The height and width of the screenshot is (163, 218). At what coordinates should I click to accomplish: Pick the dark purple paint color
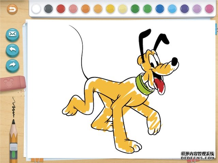pyautogui.click(x=185, y=9)
